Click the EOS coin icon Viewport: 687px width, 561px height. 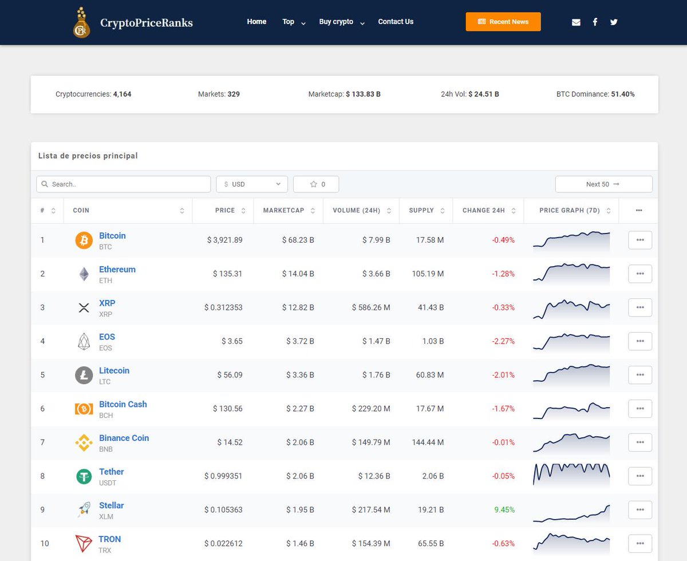click(84, 342)
